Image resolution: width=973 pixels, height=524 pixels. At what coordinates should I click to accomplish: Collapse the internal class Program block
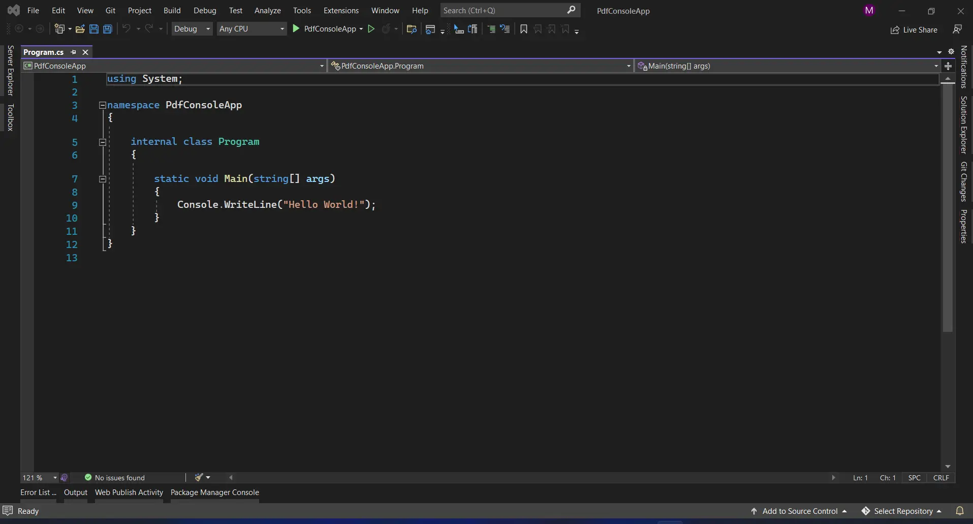coord(103,142)
